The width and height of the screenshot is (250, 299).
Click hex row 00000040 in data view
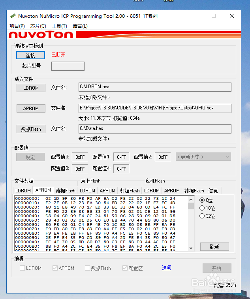95,216
